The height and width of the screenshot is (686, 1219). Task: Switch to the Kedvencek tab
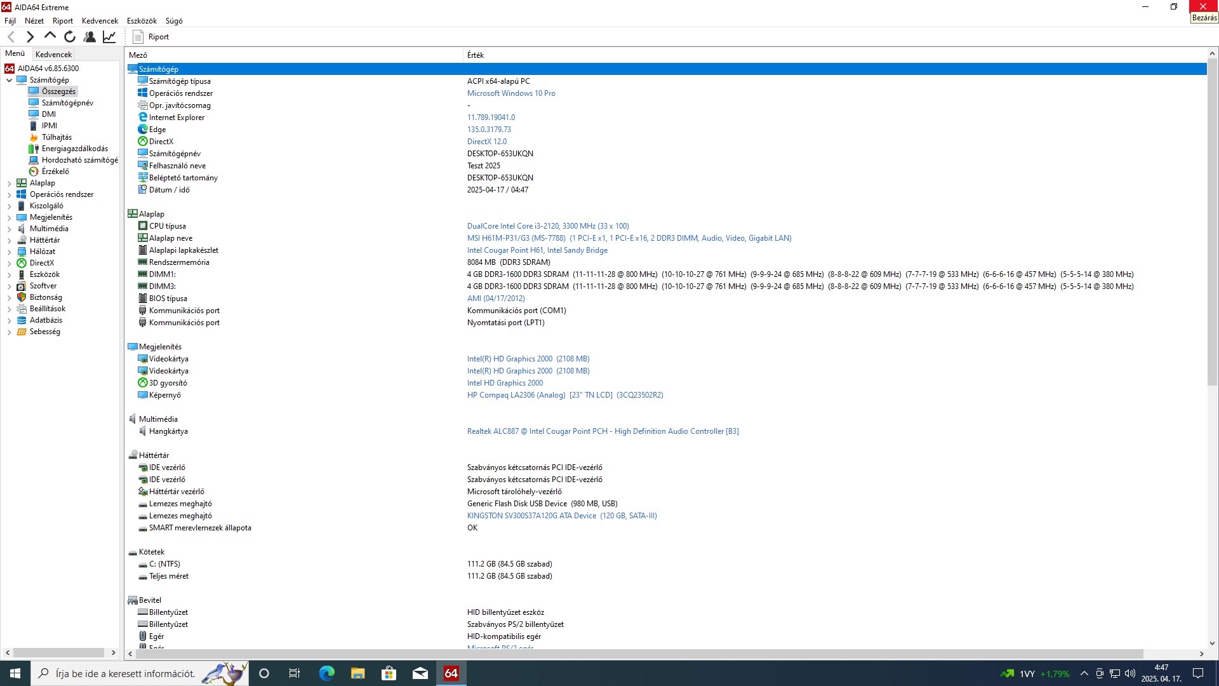[53, 55]
